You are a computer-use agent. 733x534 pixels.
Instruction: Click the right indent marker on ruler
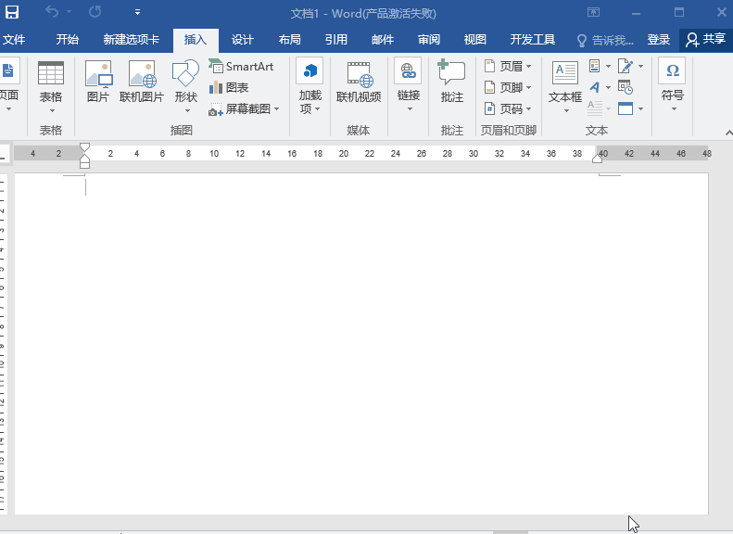[597, 159]
